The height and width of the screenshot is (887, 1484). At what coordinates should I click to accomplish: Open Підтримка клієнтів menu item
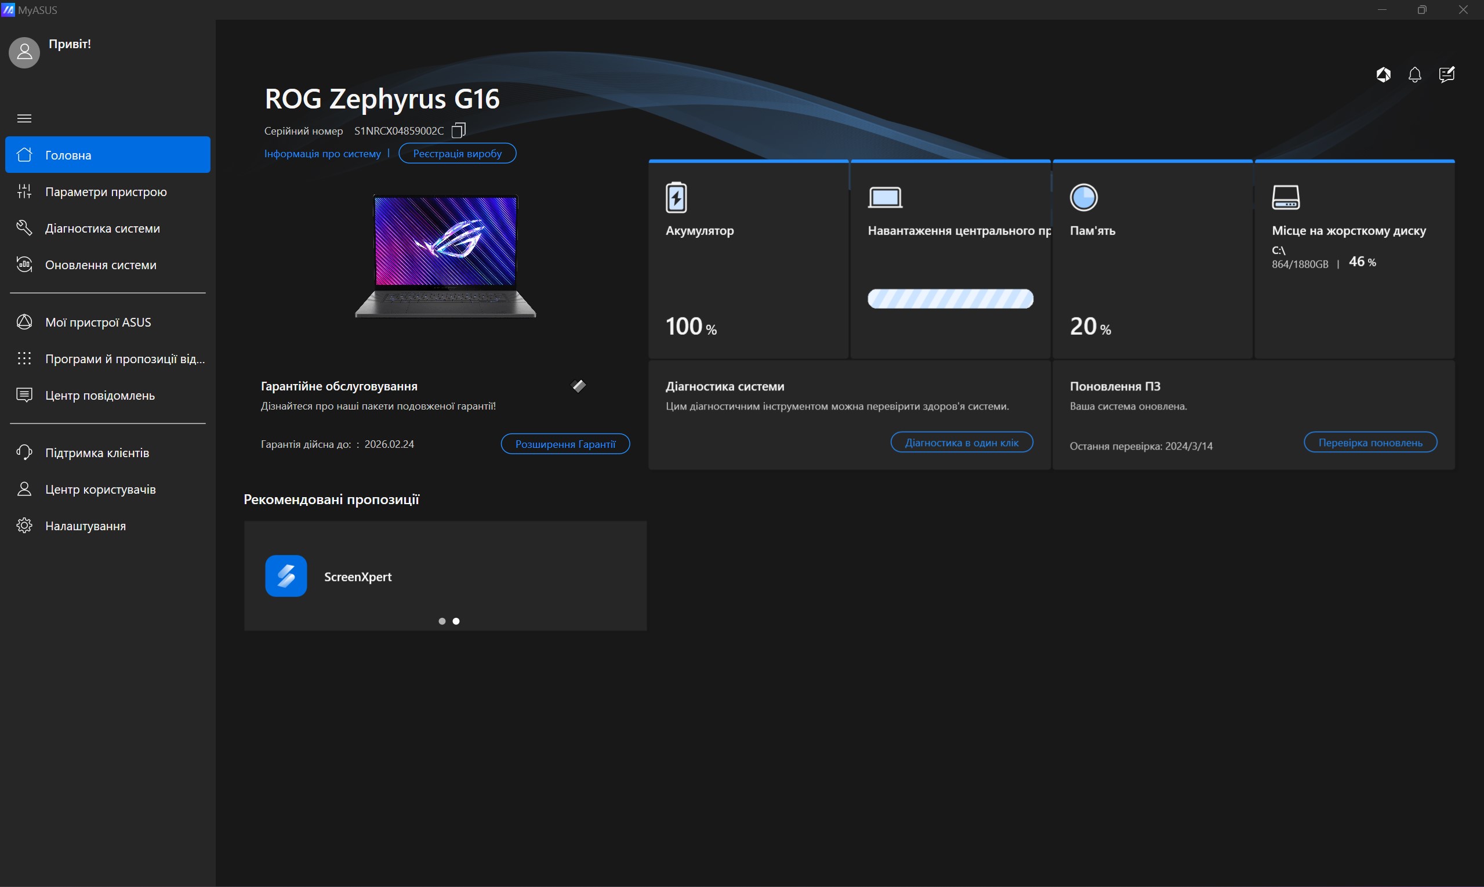point(107,452)
